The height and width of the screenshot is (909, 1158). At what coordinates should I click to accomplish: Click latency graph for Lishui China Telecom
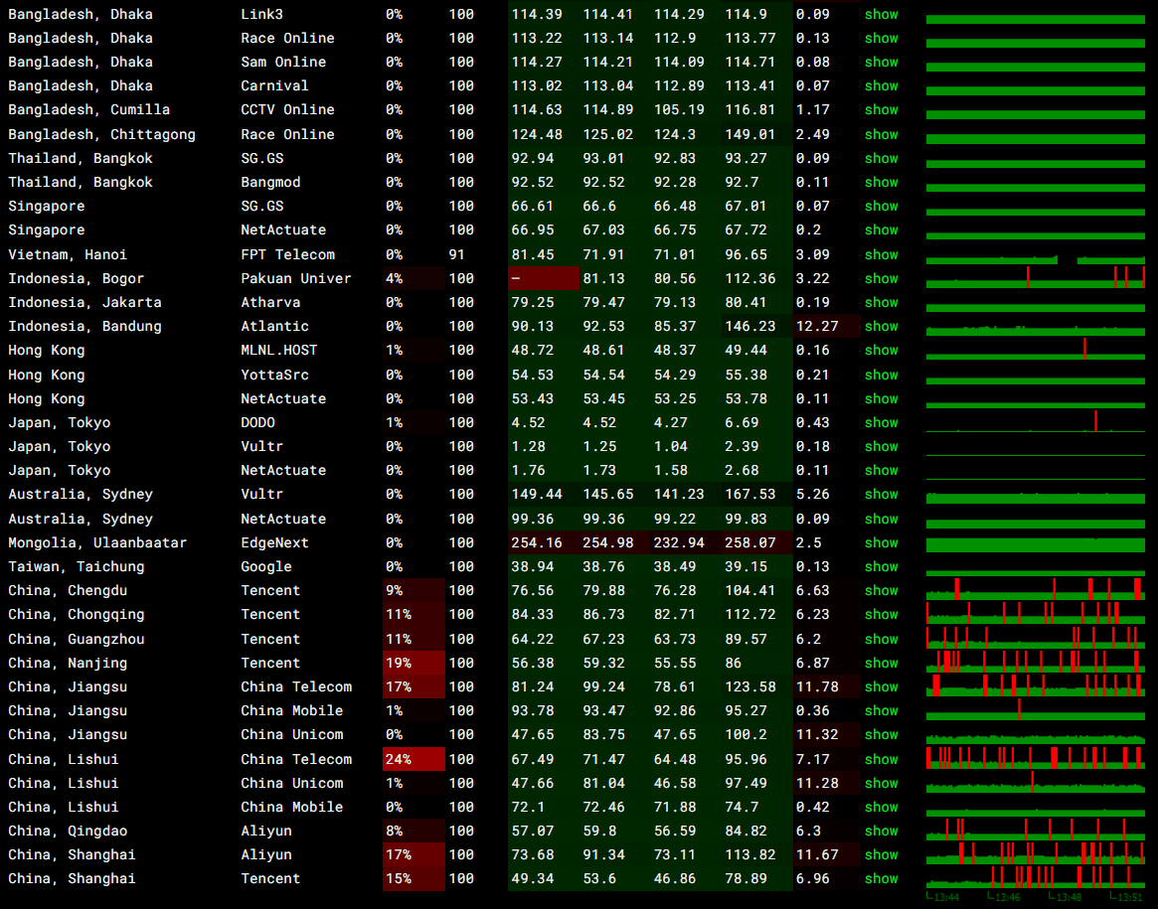[1036, 758]
